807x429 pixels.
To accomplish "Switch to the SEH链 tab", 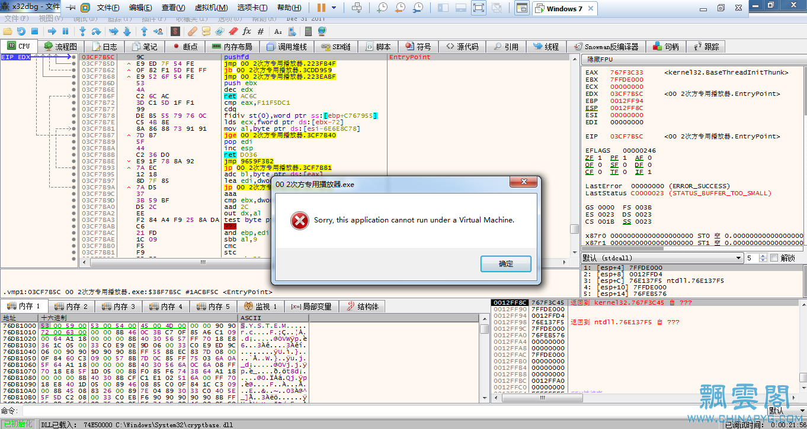I will 336,46.
